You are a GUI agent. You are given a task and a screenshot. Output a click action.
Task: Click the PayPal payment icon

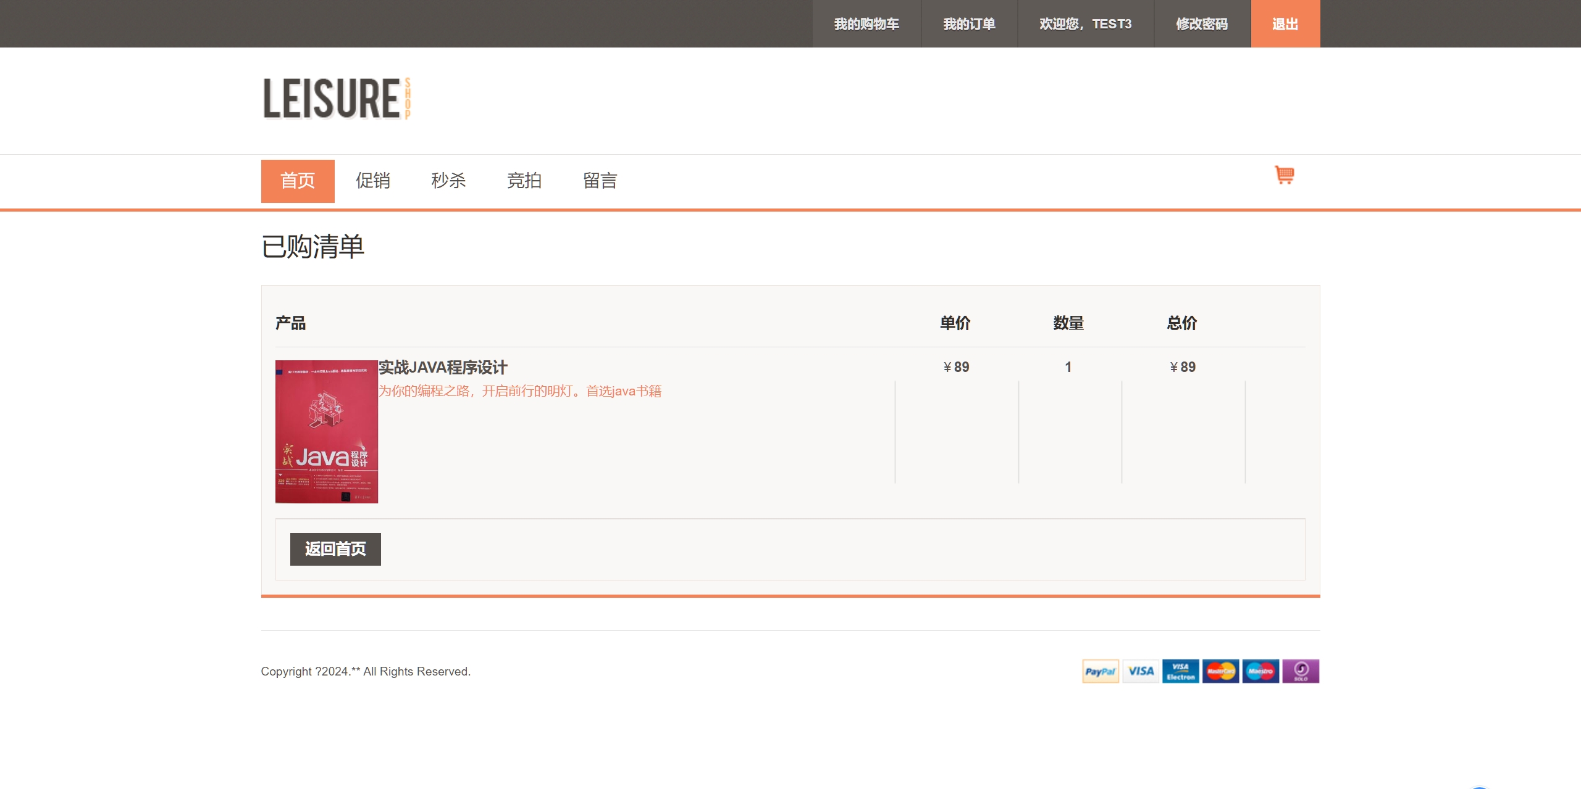[1101, 671]
